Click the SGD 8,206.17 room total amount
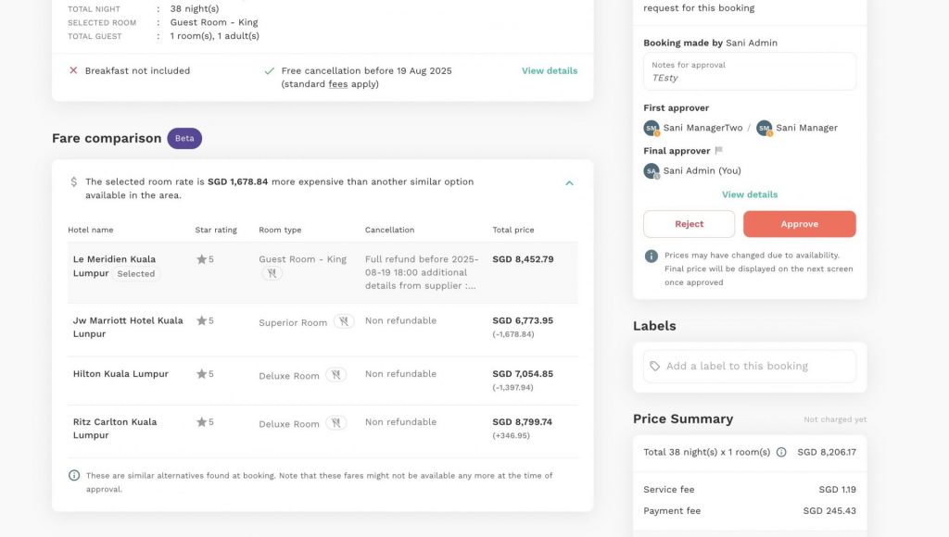The width and height of the screenshot is (949, 537). (827, 453)
